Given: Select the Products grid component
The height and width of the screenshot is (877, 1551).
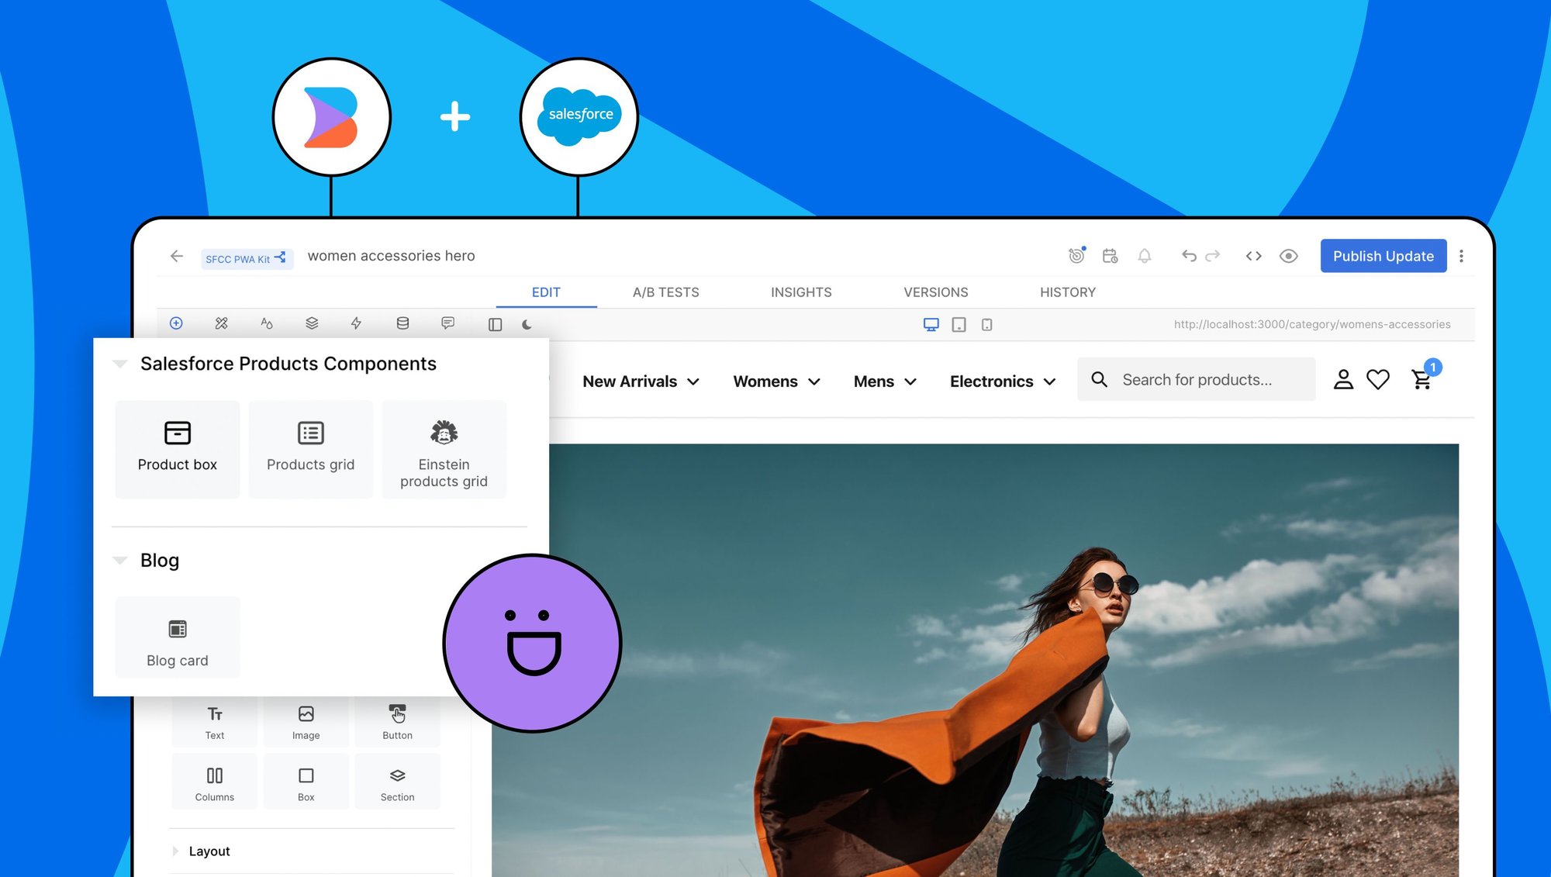Looking at the screenshot, I should click(x=310, y=449).
